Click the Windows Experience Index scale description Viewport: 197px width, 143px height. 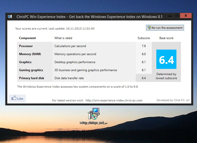pyautogui.click(x=78, y=87)
